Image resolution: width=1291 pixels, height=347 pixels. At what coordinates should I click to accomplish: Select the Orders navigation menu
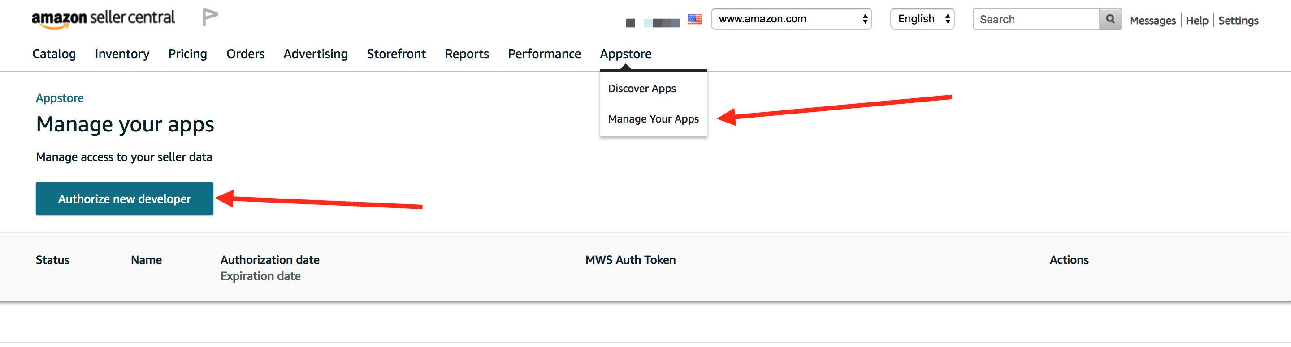pos(245,54)
